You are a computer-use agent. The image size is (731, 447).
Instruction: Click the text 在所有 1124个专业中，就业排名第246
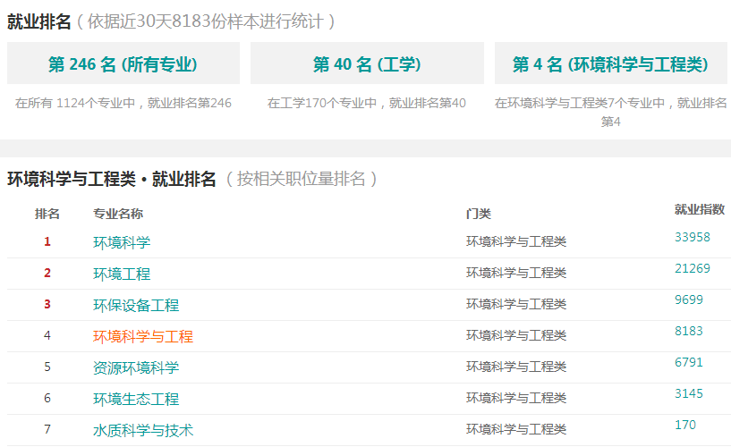[123, 103]
